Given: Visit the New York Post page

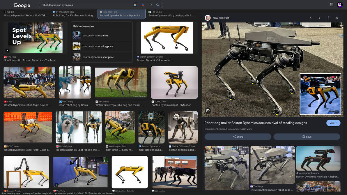Looking at the screenshot, I should coord(333,123).
